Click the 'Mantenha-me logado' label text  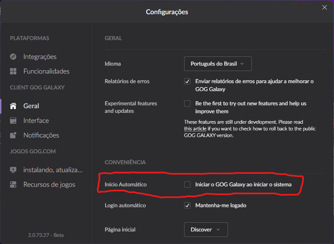(x=221, y=206)
